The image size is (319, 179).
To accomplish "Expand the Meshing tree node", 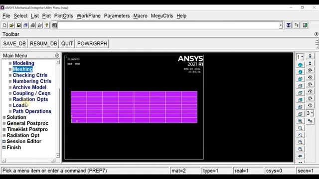I will click(10, 69).
